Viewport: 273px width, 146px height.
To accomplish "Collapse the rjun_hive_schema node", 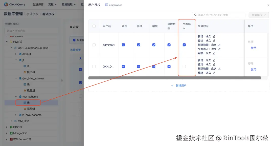I will pyautogui.click(x=16, y=78).
